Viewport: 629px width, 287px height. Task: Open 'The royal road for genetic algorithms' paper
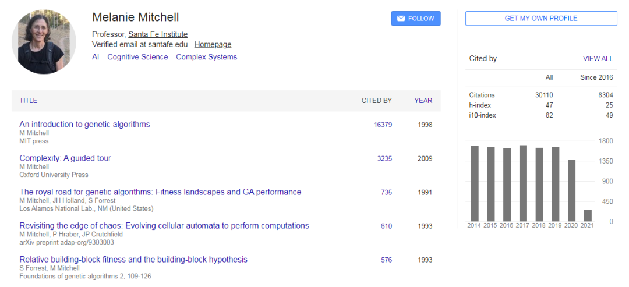click(160, 192)
